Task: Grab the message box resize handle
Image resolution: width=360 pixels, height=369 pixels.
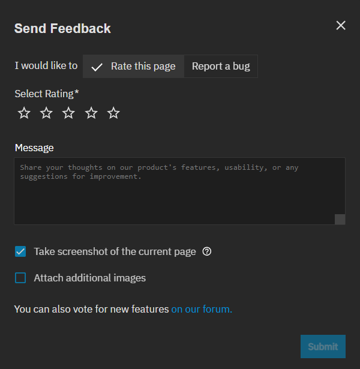Action: click(340, 220)
